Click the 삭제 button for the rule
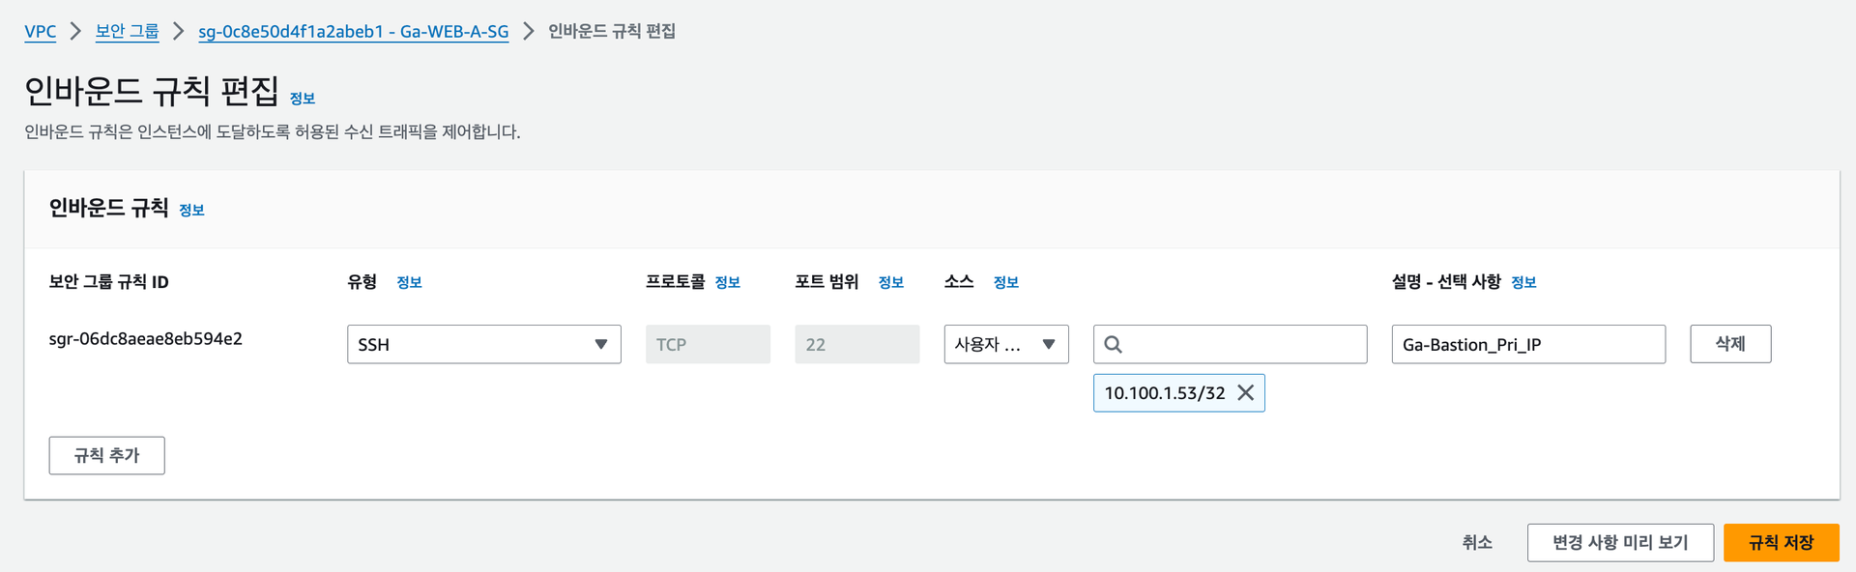 coord(1730,344)
